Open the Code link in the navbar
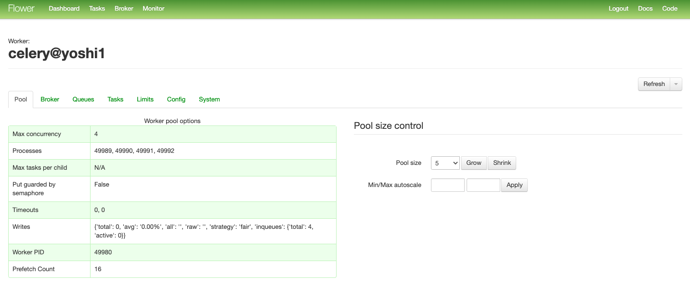690x300 pixels. (670, 8)
